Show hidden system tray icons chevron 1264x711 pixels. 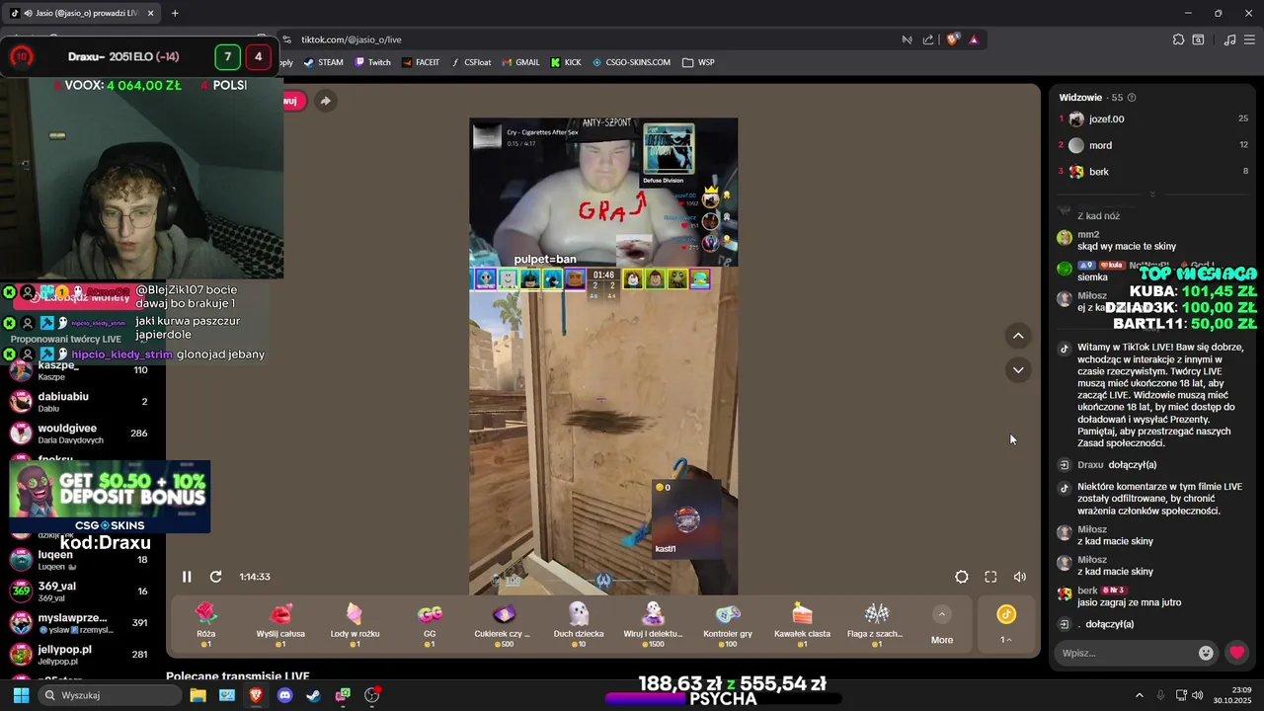click(1139, 695)
